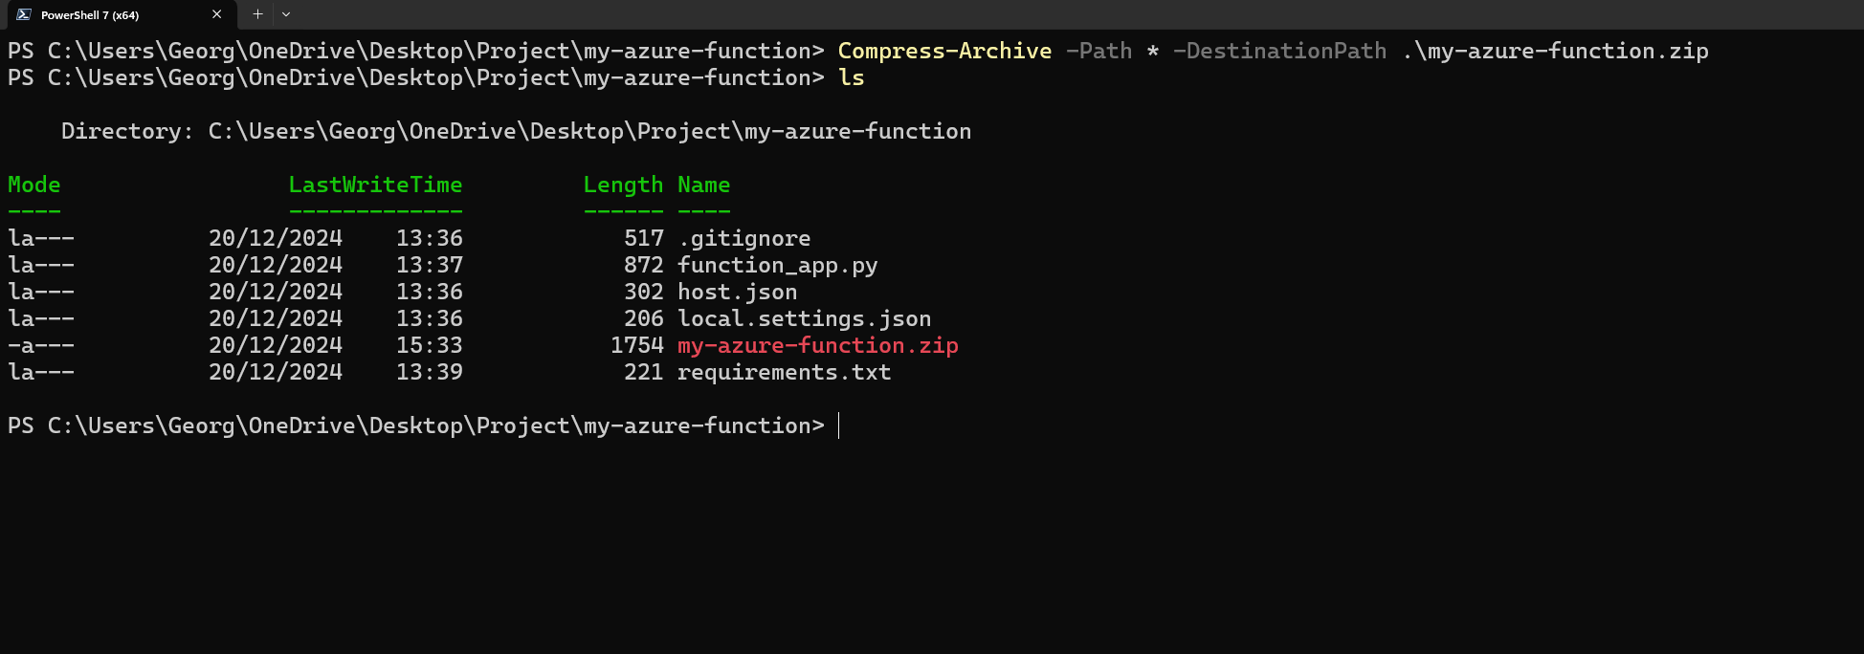The height and width of the screenshot is (654, 1864).
Task: Click the blinking cursor at the prompt
Action: pos(839,425)
